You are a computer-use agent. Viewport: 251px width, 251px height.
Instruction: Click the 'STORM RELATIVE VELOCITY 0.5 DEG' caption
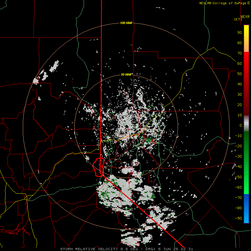[x=99, y=249]
